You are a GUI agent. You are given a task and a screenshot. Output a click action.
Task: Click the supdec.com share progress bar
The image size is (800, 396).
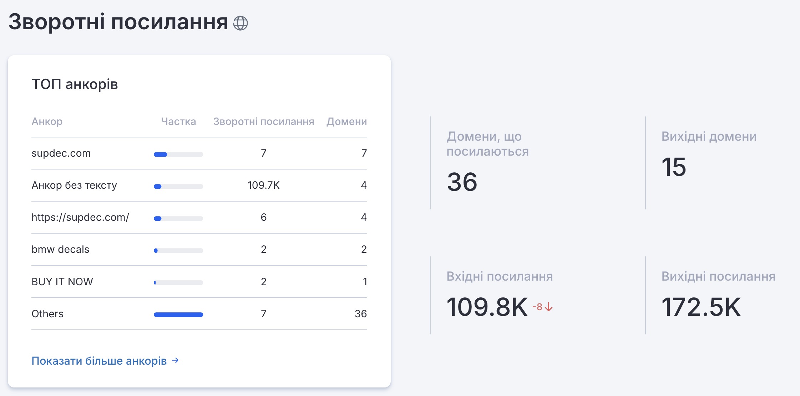(x=178, y=154)
